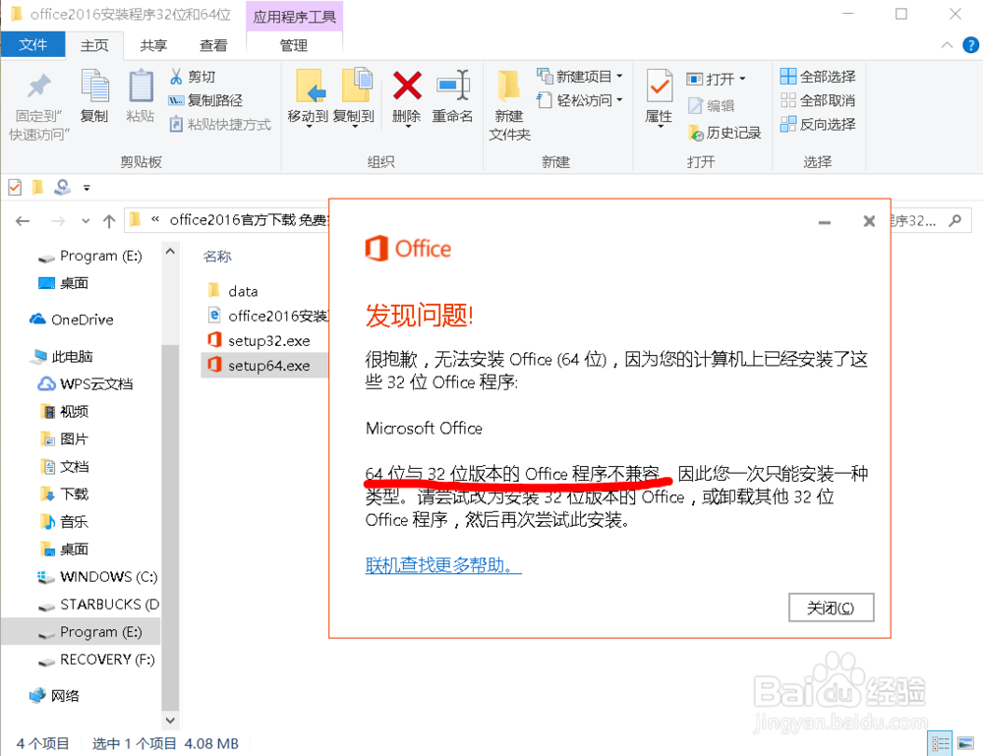Switch to the 主页 tab
The height and width of the screenshot is (756, 983).
point(94,45)
